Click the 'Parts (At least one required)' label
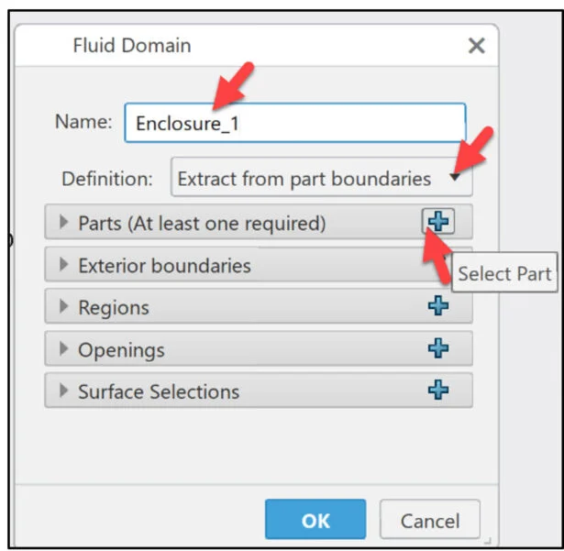 click(202, 223)
